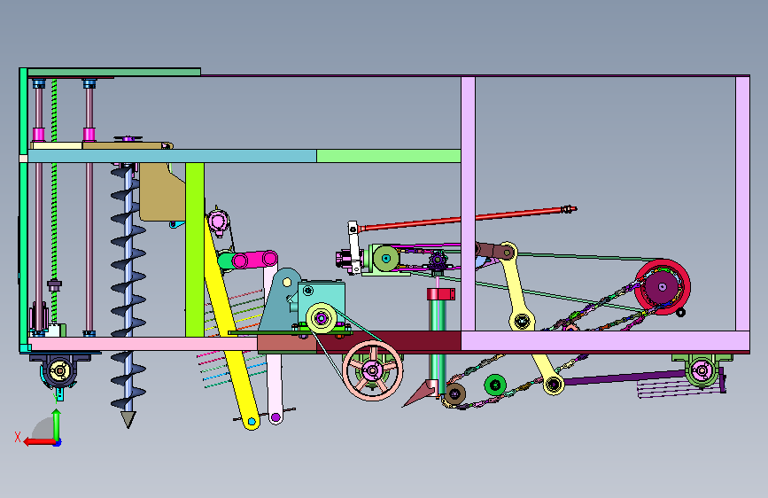Select the lime green vertical column
Screen dimensions: 768x498
click(x=195, y=250)
